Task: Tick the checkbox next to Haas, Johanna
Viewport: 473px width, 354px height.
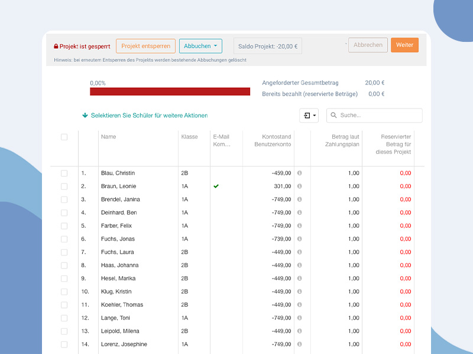Action: point(64,265)
